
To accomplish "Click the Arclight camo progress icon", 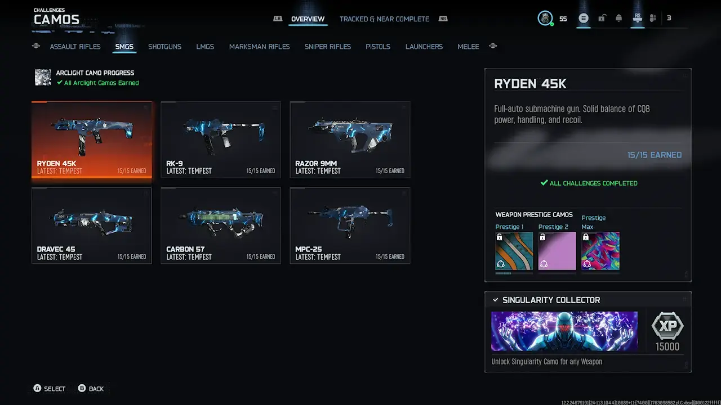I will pyautogui.click(x=43, y=78).
